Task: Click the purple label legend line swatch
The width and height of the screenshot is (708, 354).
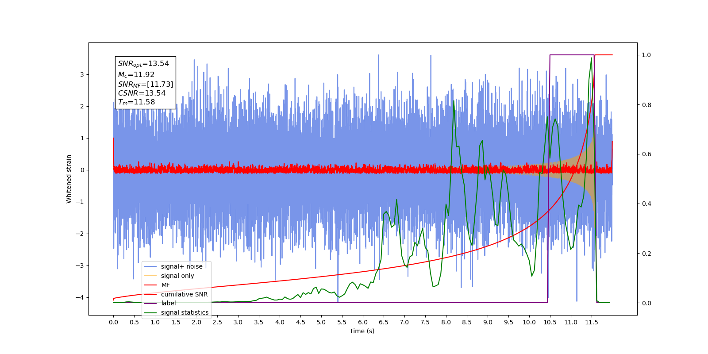Action: (x=150, y=303)
